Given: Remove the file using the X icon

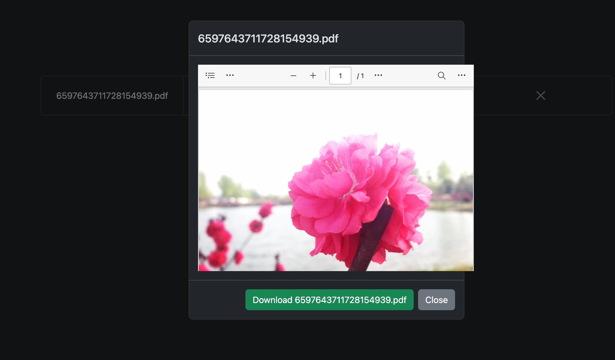Looking at the screenshot, I should 541,96.
